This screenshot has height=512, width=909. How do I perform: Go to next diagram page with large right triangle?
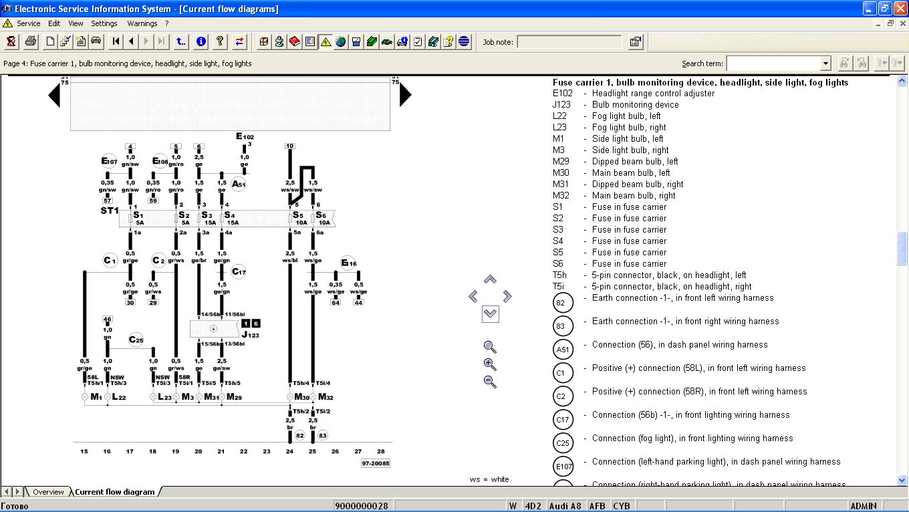pyautogui.click(x=405, y=96)
